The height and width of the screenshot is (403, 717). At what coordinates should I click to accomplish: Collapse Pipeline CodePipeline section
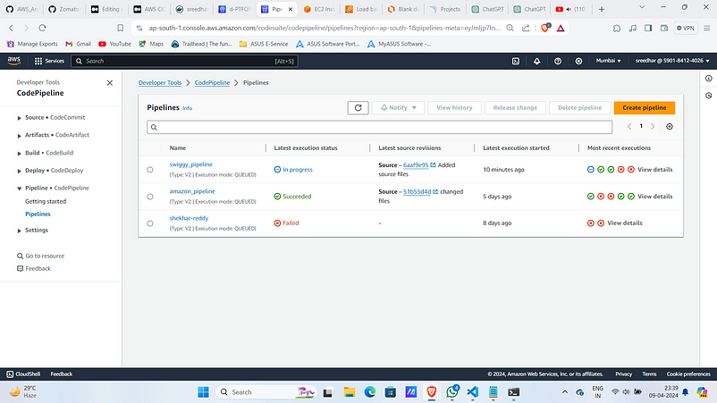[19, 189]
